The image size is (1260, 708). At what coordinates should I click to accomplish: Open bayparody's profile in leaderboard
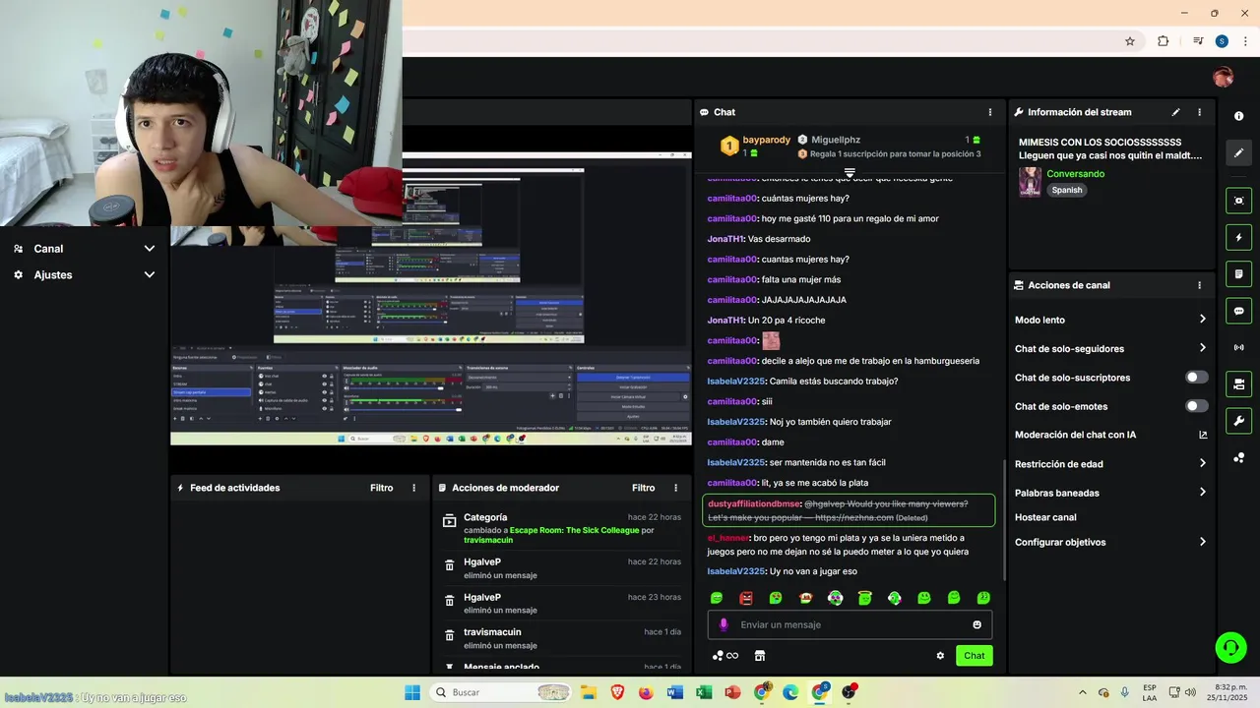767,140
